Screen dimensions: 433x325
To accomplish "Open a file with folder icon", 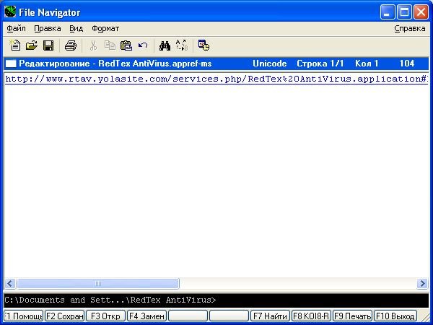I will (x=32, y=45).
